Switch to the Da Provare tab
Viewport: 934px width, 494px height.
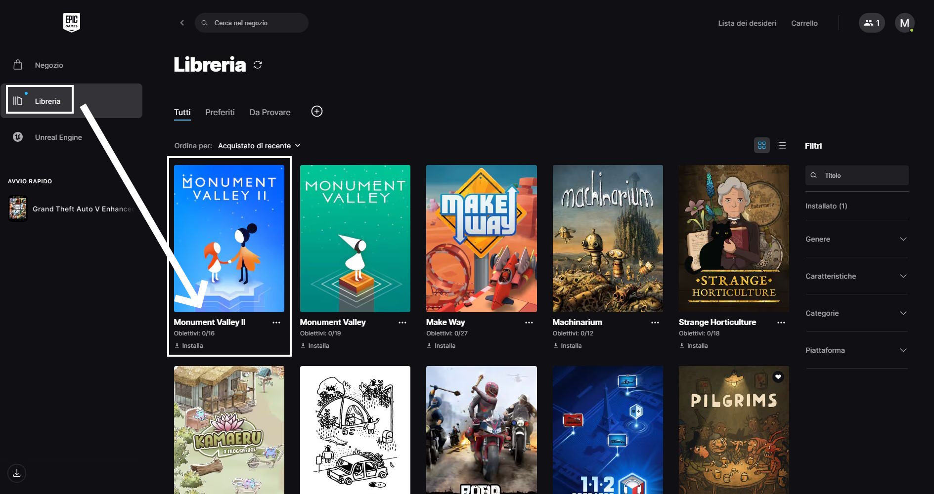(x=270, y=112)
